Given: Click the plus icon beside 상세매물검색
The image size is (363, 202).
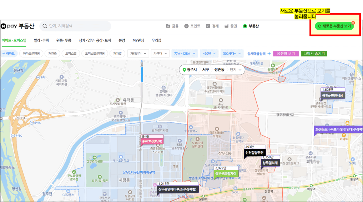Looking at the screenshot, I should [269, 54].
